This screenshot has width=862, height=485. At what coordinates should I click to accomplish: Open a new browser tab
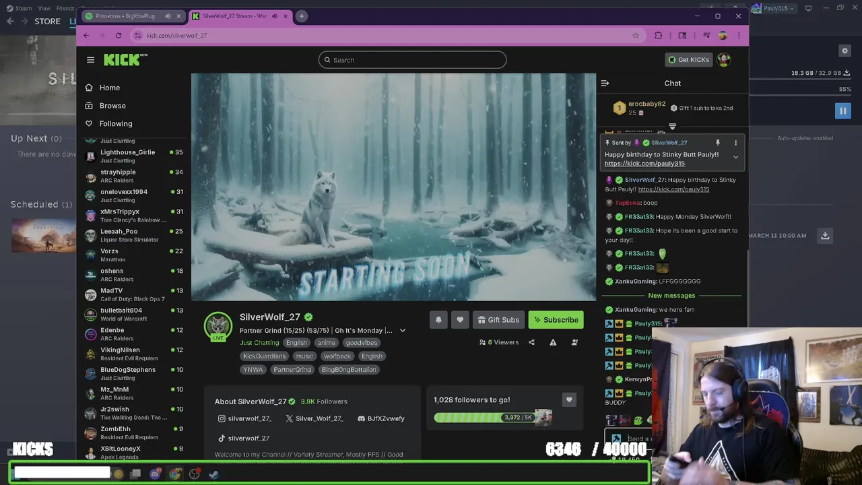302,16
